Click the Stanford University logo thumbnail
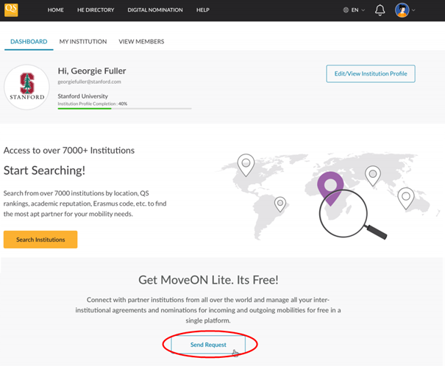The width and height of the screenshot is (445, 366). point(26,87)
